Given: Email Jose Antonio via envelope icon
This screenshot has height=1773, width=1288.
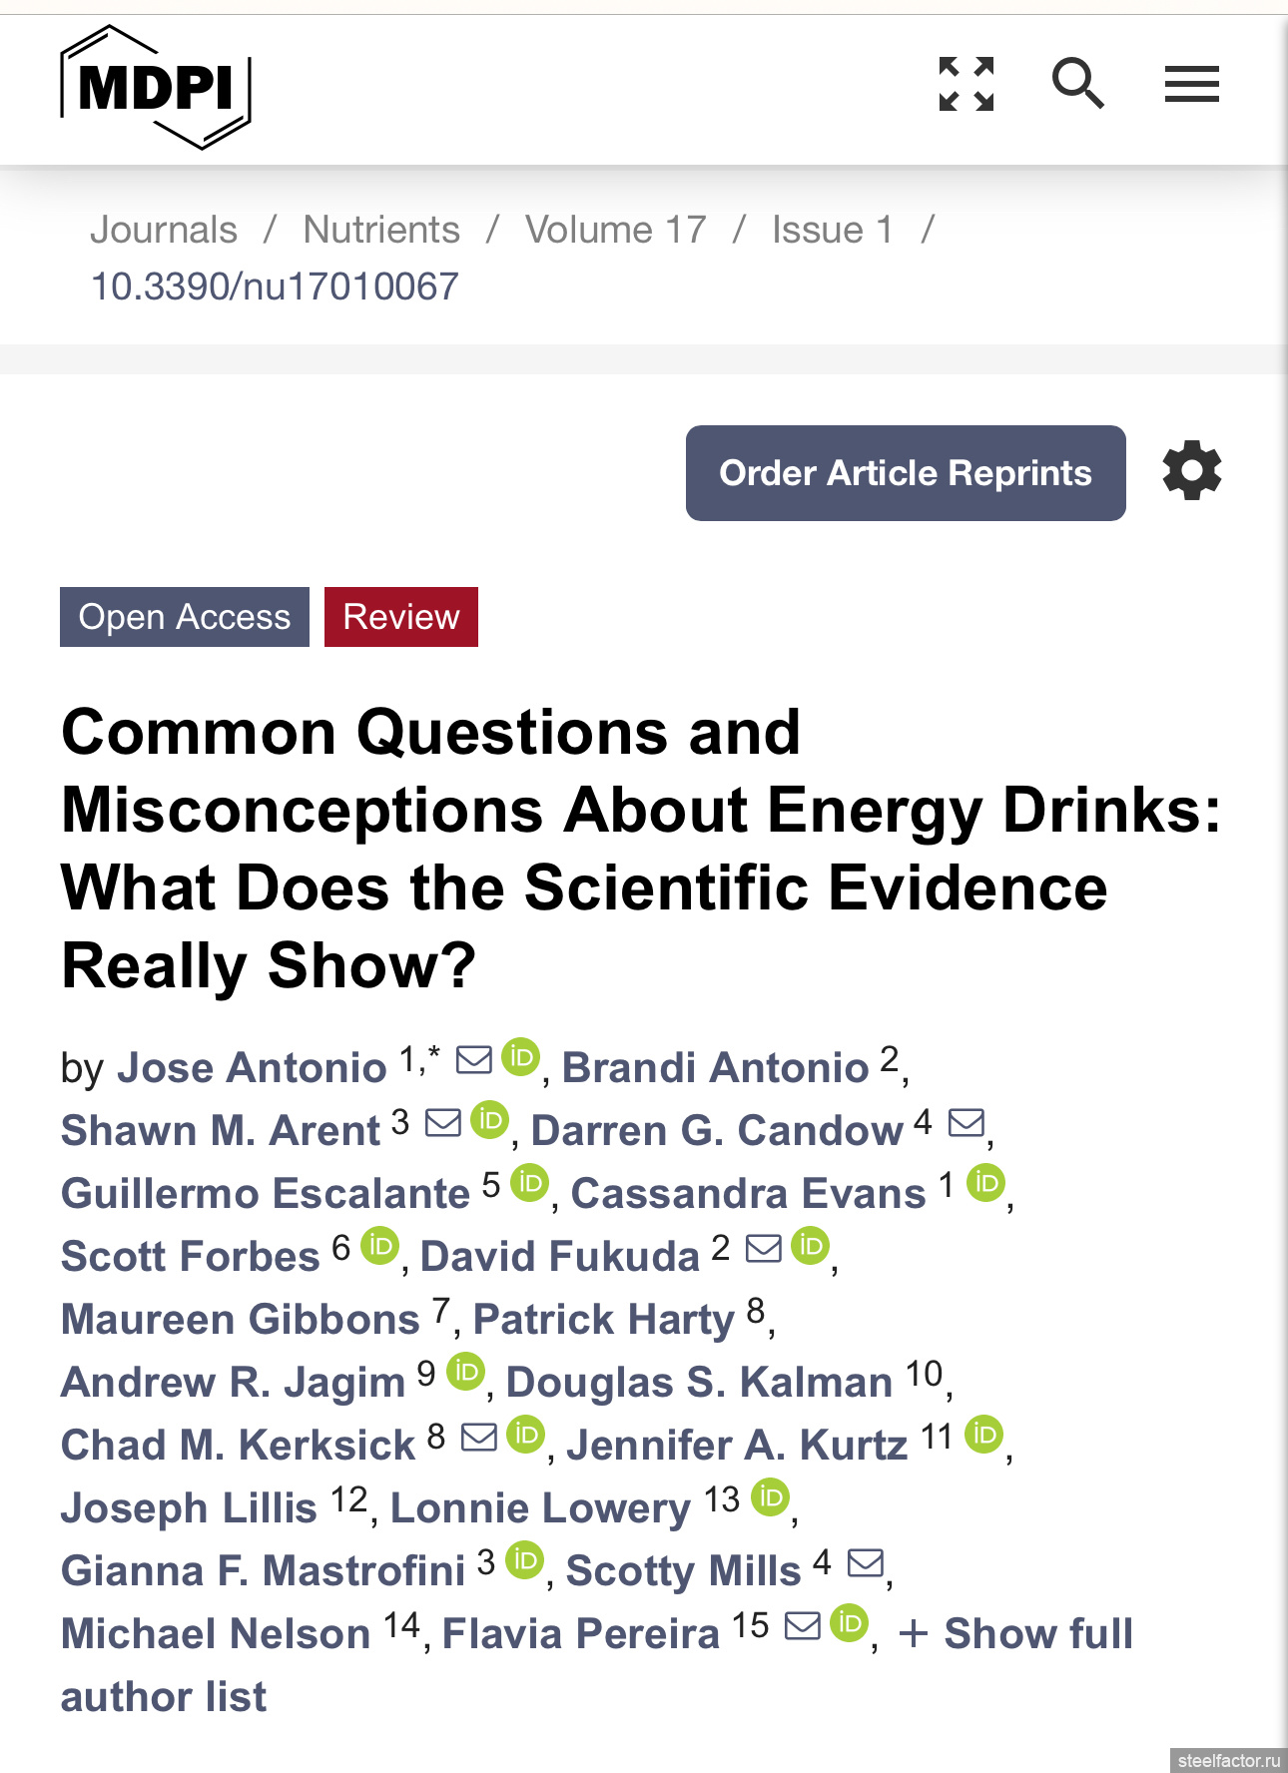Looking at the screenshot, I should tap(474, 1059).
